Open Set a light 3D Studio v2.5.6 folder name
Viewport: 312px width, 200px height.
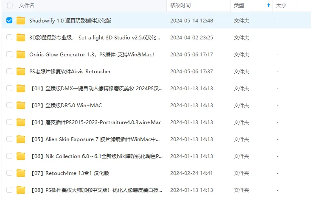[x=95, y=38]
